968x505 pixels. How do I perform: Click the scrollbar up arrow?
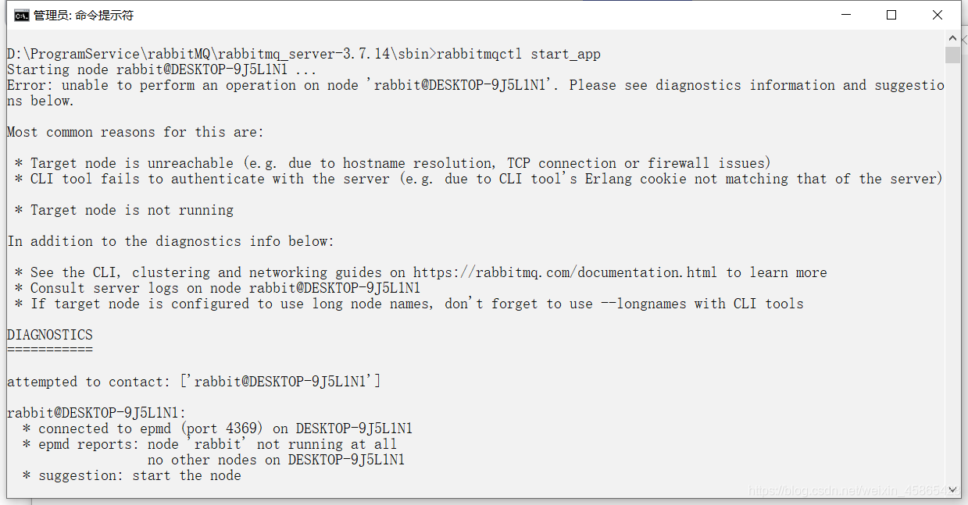(x=954, y=37)
